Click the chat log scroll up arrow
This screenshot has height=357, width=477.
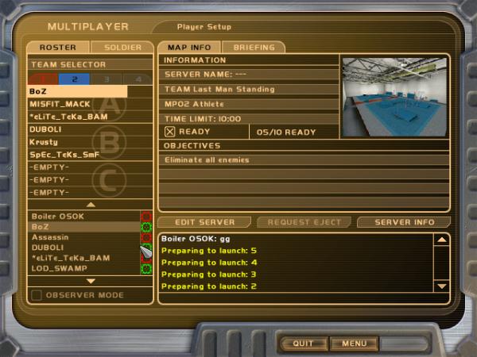coord(442,240)
